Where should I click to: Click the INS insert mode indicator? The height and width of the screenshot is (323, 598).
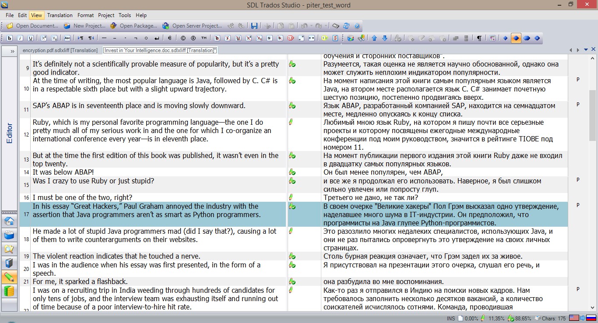(451, 318)
